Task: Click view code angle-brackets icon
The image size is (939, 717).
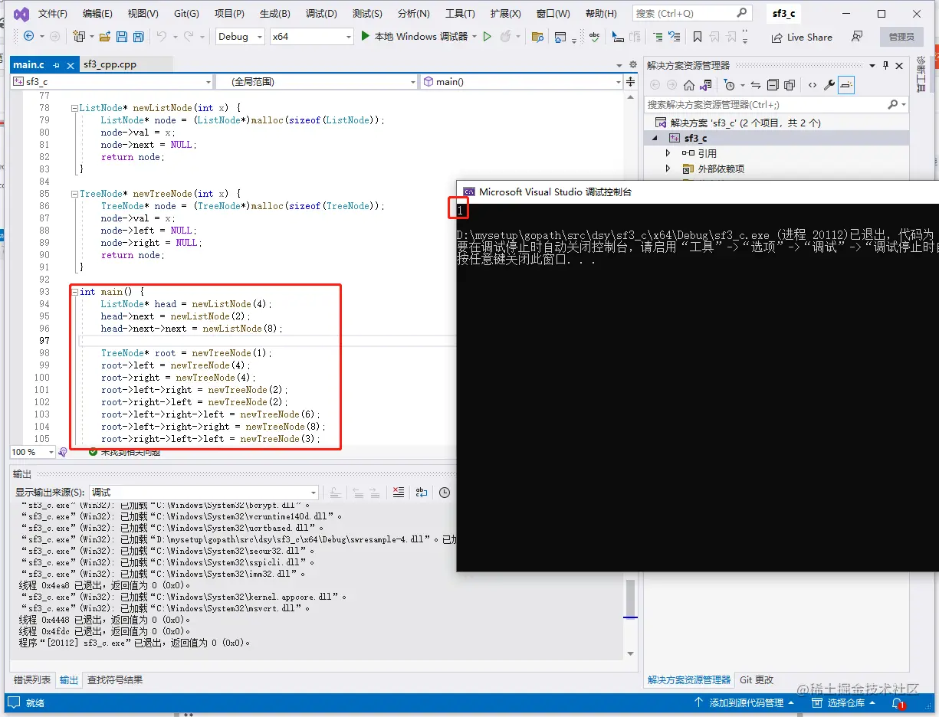Action: click(x=813, y=85)
